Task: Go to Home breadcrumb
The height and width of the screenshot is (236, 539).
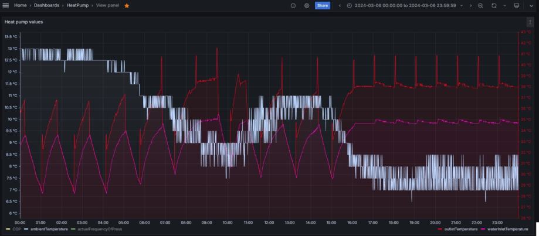Action: [21, 5]
